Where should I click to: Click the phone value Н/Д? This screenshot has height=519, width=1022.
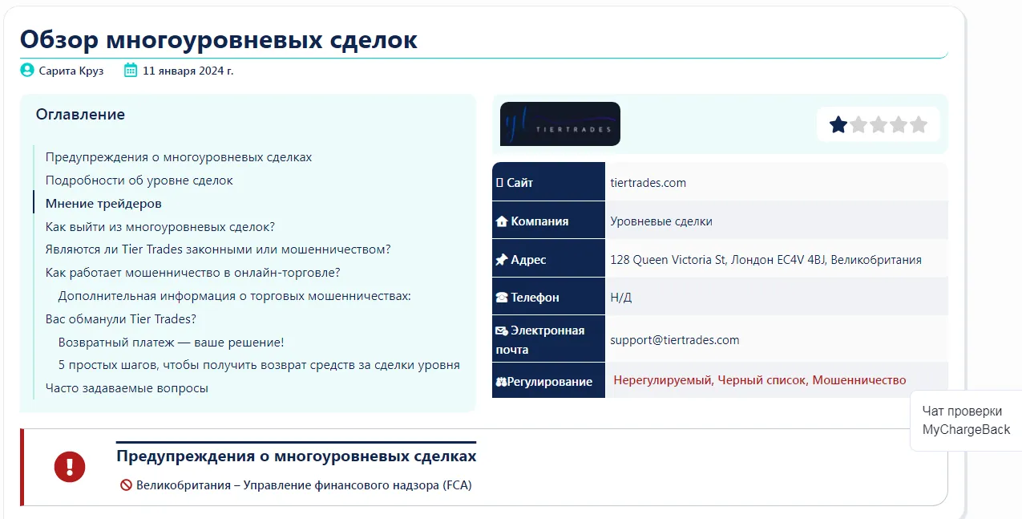pyautogui.click(x=621, y=298)
